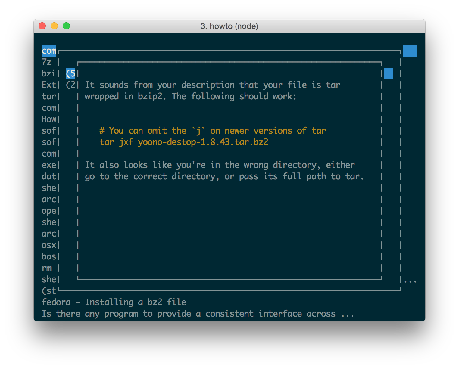This screenshot has height=369, width=459.
Task: Select the "dat" entry in the left list
Action: pyautogui.click(x=49, y=177)
